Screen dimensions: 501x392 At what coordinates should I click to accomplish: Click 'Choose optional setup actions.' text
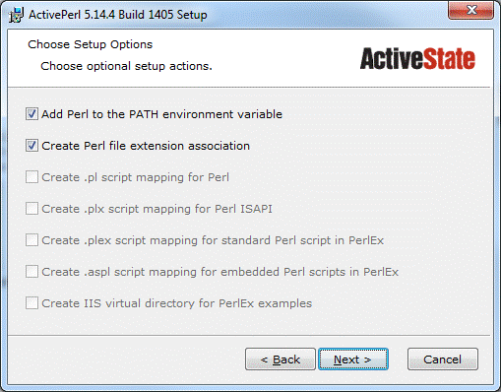pos(126,66)
